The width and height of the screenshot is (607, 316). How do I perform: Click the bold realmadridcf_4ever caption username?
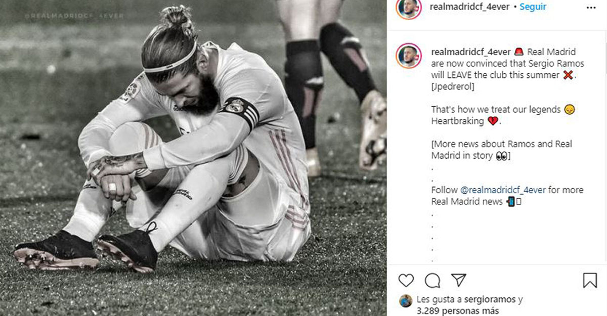470,52
